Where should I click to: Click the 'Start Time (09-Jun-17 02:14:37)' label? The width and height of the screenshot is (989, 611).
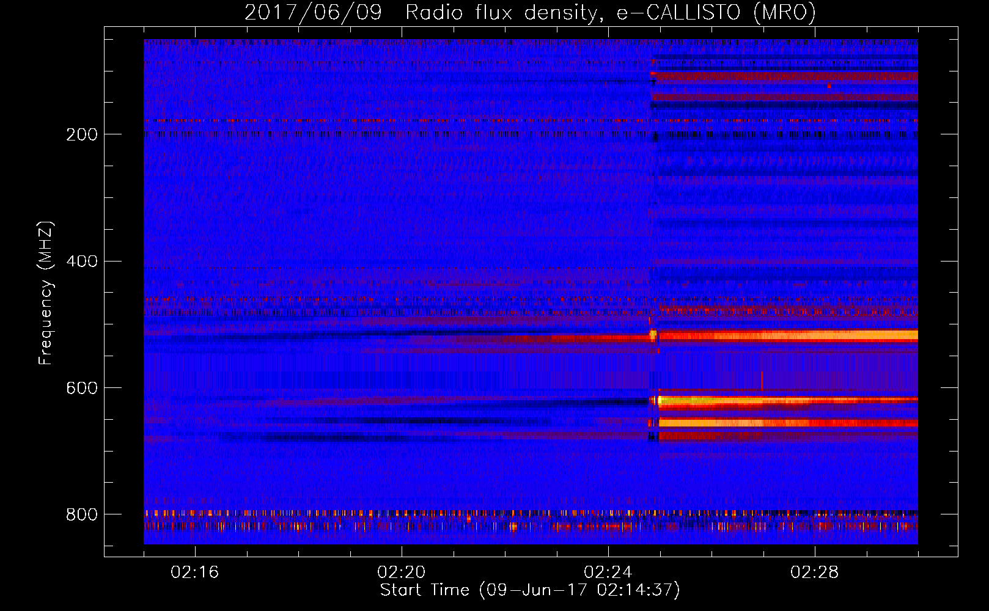(x=530, y=590)
